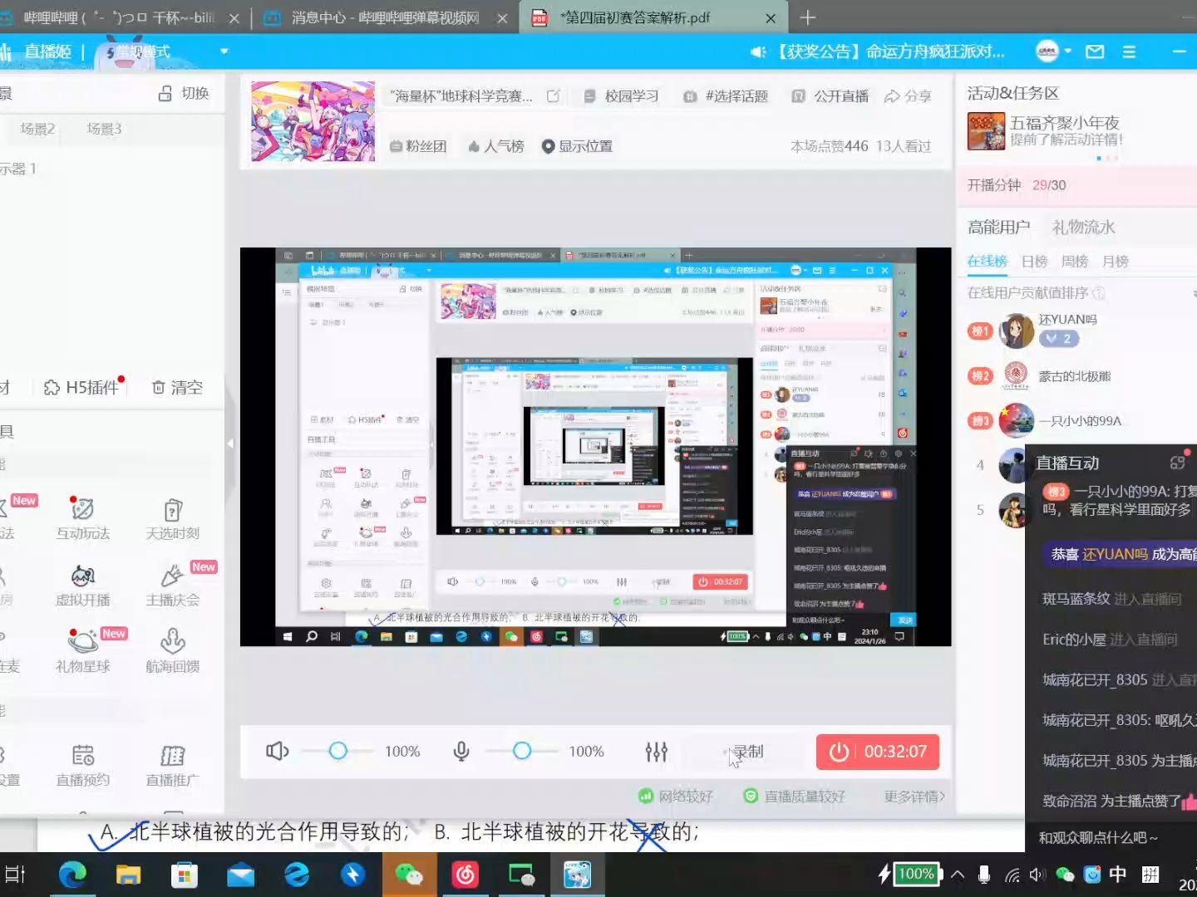Toggle 显示位置 show location option
1197x897 pixels.
[x=577, y=146]
